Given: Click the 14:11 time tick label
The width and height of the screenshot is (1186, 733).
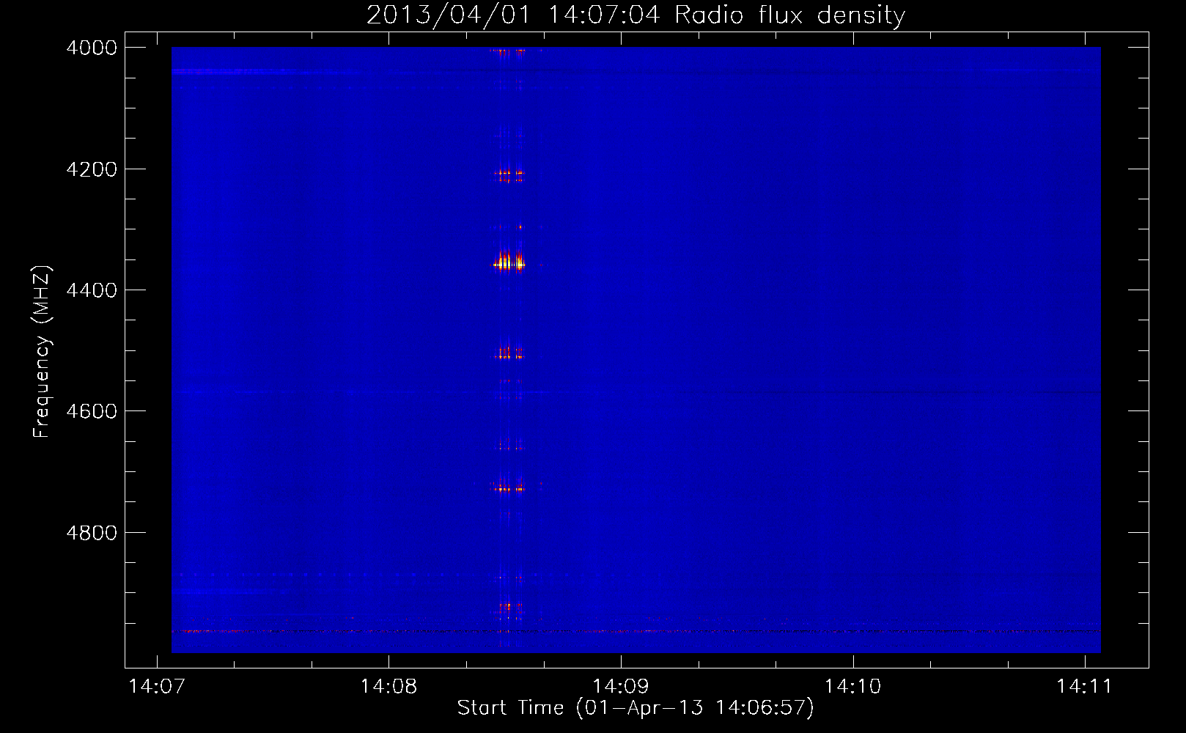Looking at the screenshot, I should [x=1084, y=687].
